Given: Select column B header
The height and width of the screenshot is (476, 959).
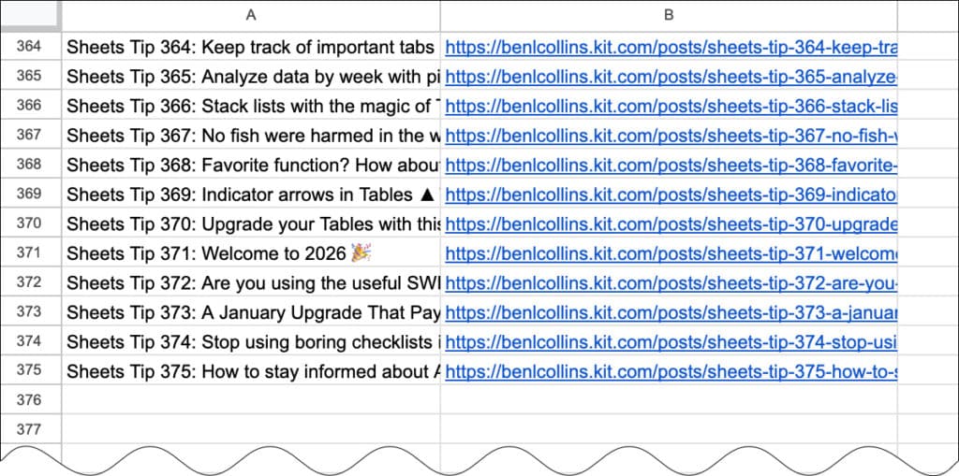Looking at the screenshot, I should click(668, 14).
